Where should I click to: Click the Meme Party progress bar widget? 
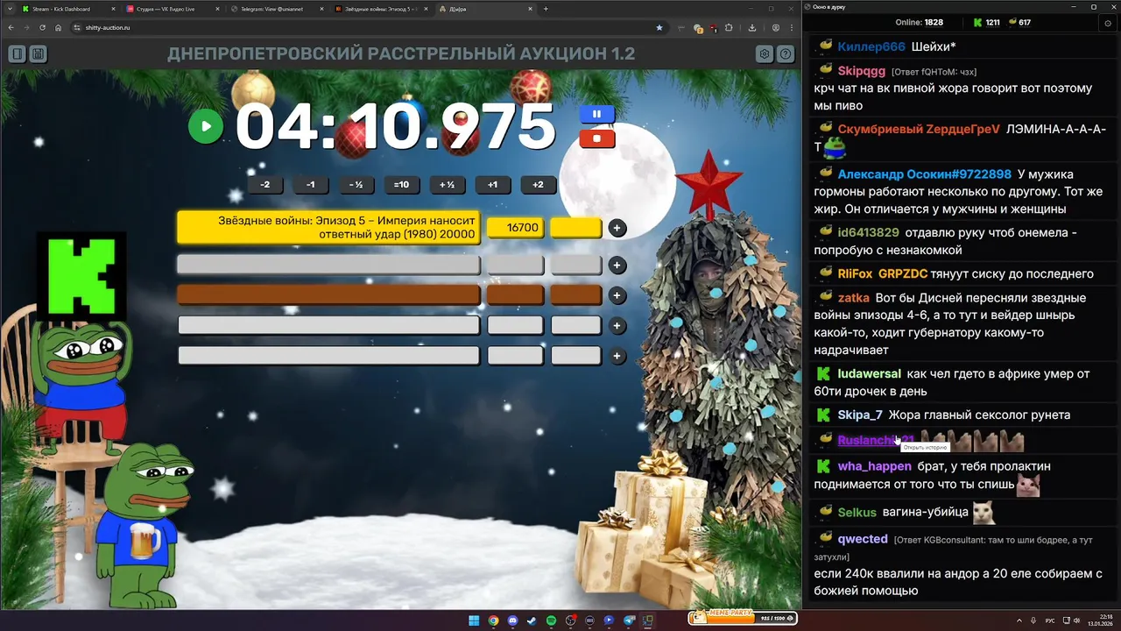742,618
